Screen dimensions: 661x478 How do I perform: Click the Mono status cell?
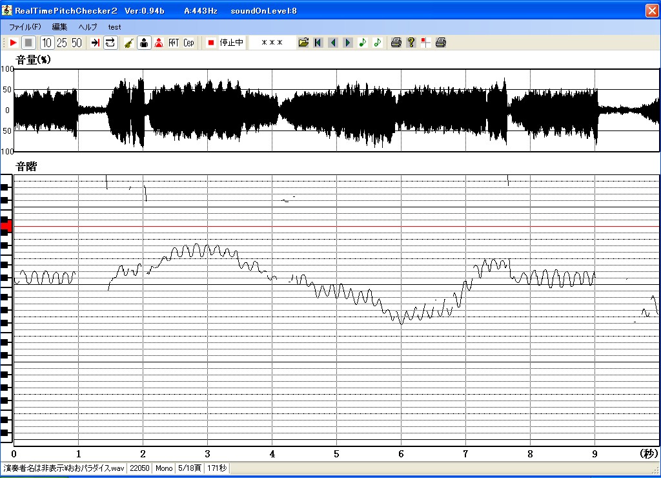pos(164,468)
